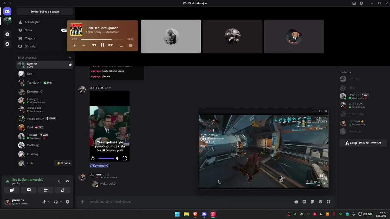The height and width of the screenshot is (219, 390).
Task: Click the gencler message input field
Action: [189, 202]
